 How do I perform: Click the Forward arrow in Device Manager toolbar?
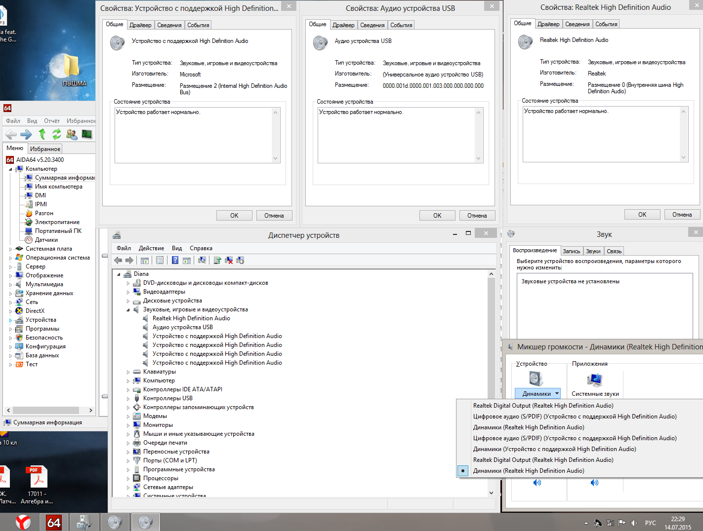pyautogui.click(x=129, y=261)
